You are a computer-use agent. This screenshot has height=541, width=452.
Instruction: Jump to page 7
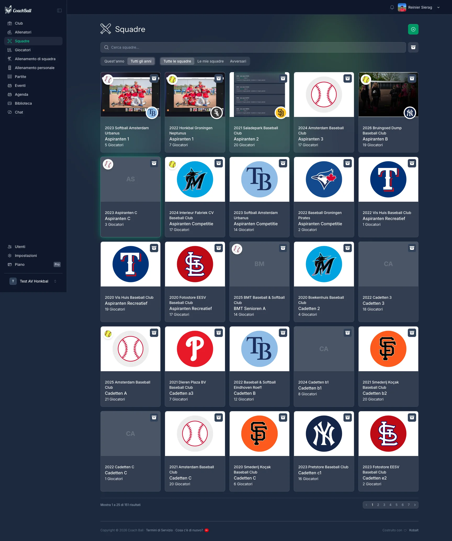tap(409, 505)
